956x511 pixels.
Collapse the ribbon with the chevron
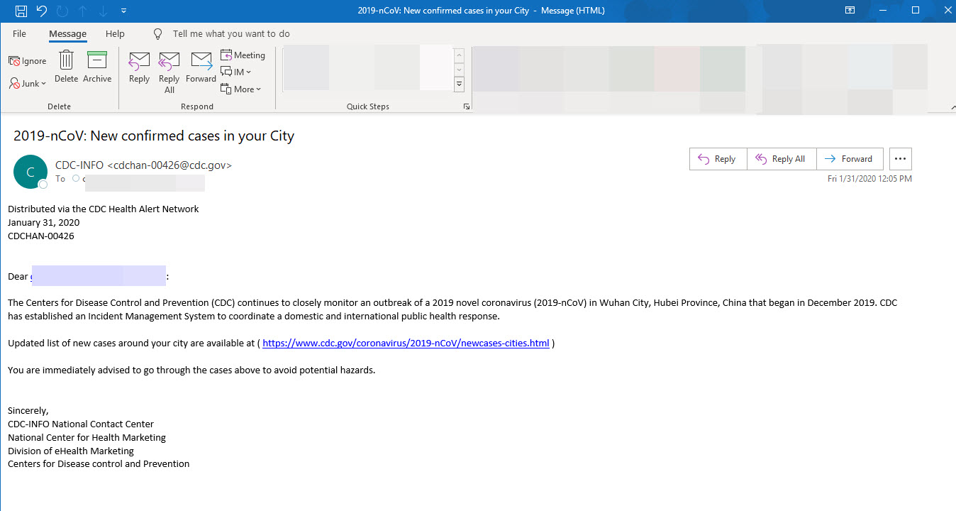pos(952,106)
